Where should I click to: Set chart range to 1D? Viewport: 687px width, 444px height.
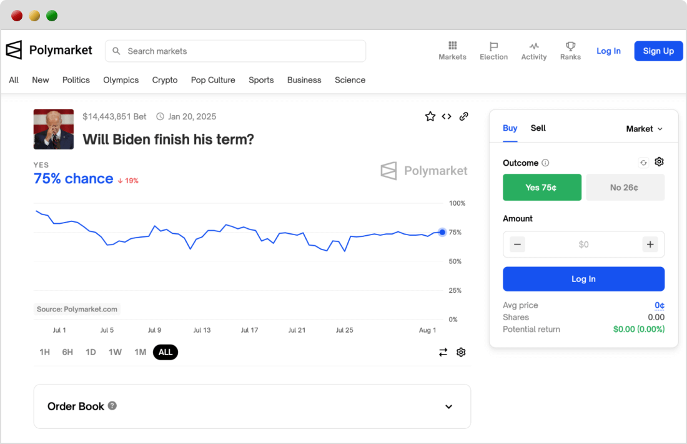pos(91,352)
